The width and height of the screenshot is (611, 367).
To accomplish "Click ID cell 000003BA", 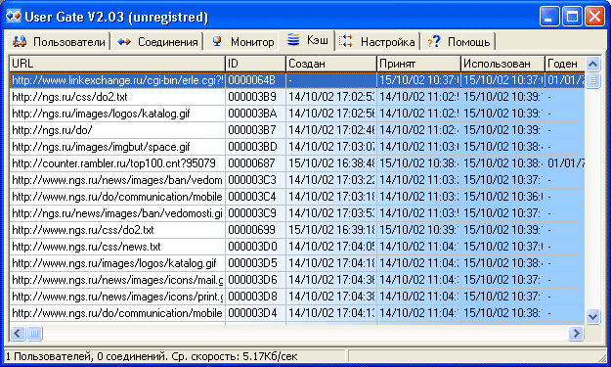I will [x=255, y=114].
